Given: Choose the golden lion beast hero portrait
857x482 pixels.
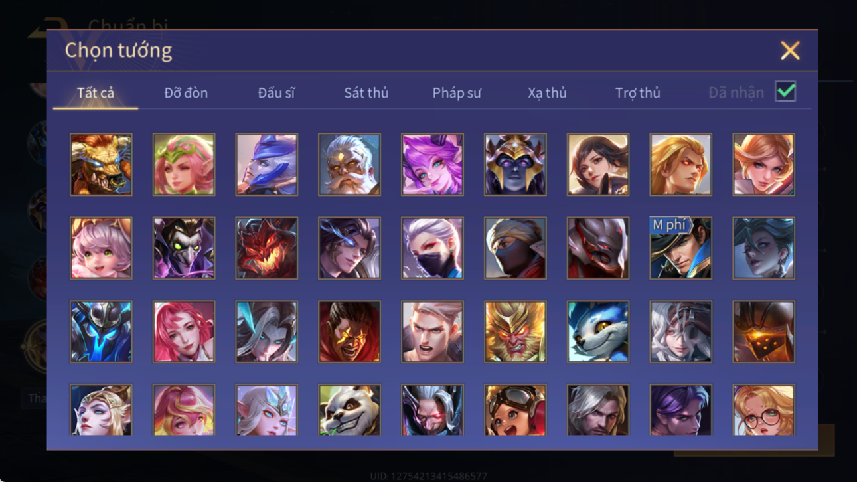Looking at the screenshot, I should tap(101, 165).
